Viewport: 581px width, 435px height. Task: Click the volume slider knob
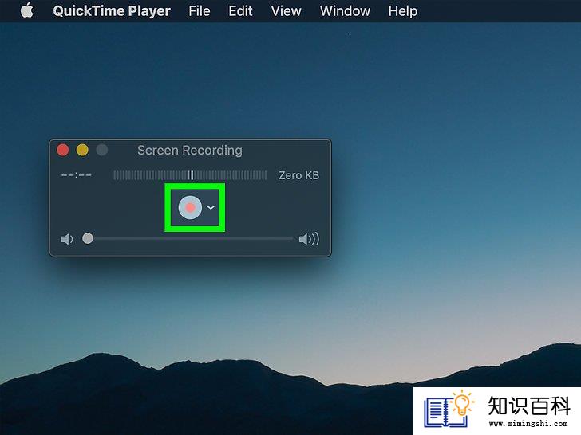click(88, 238)
